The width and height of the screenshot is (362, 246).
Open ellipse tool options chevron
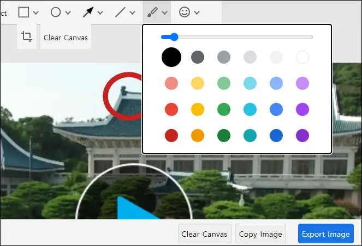tap(68, 13)
